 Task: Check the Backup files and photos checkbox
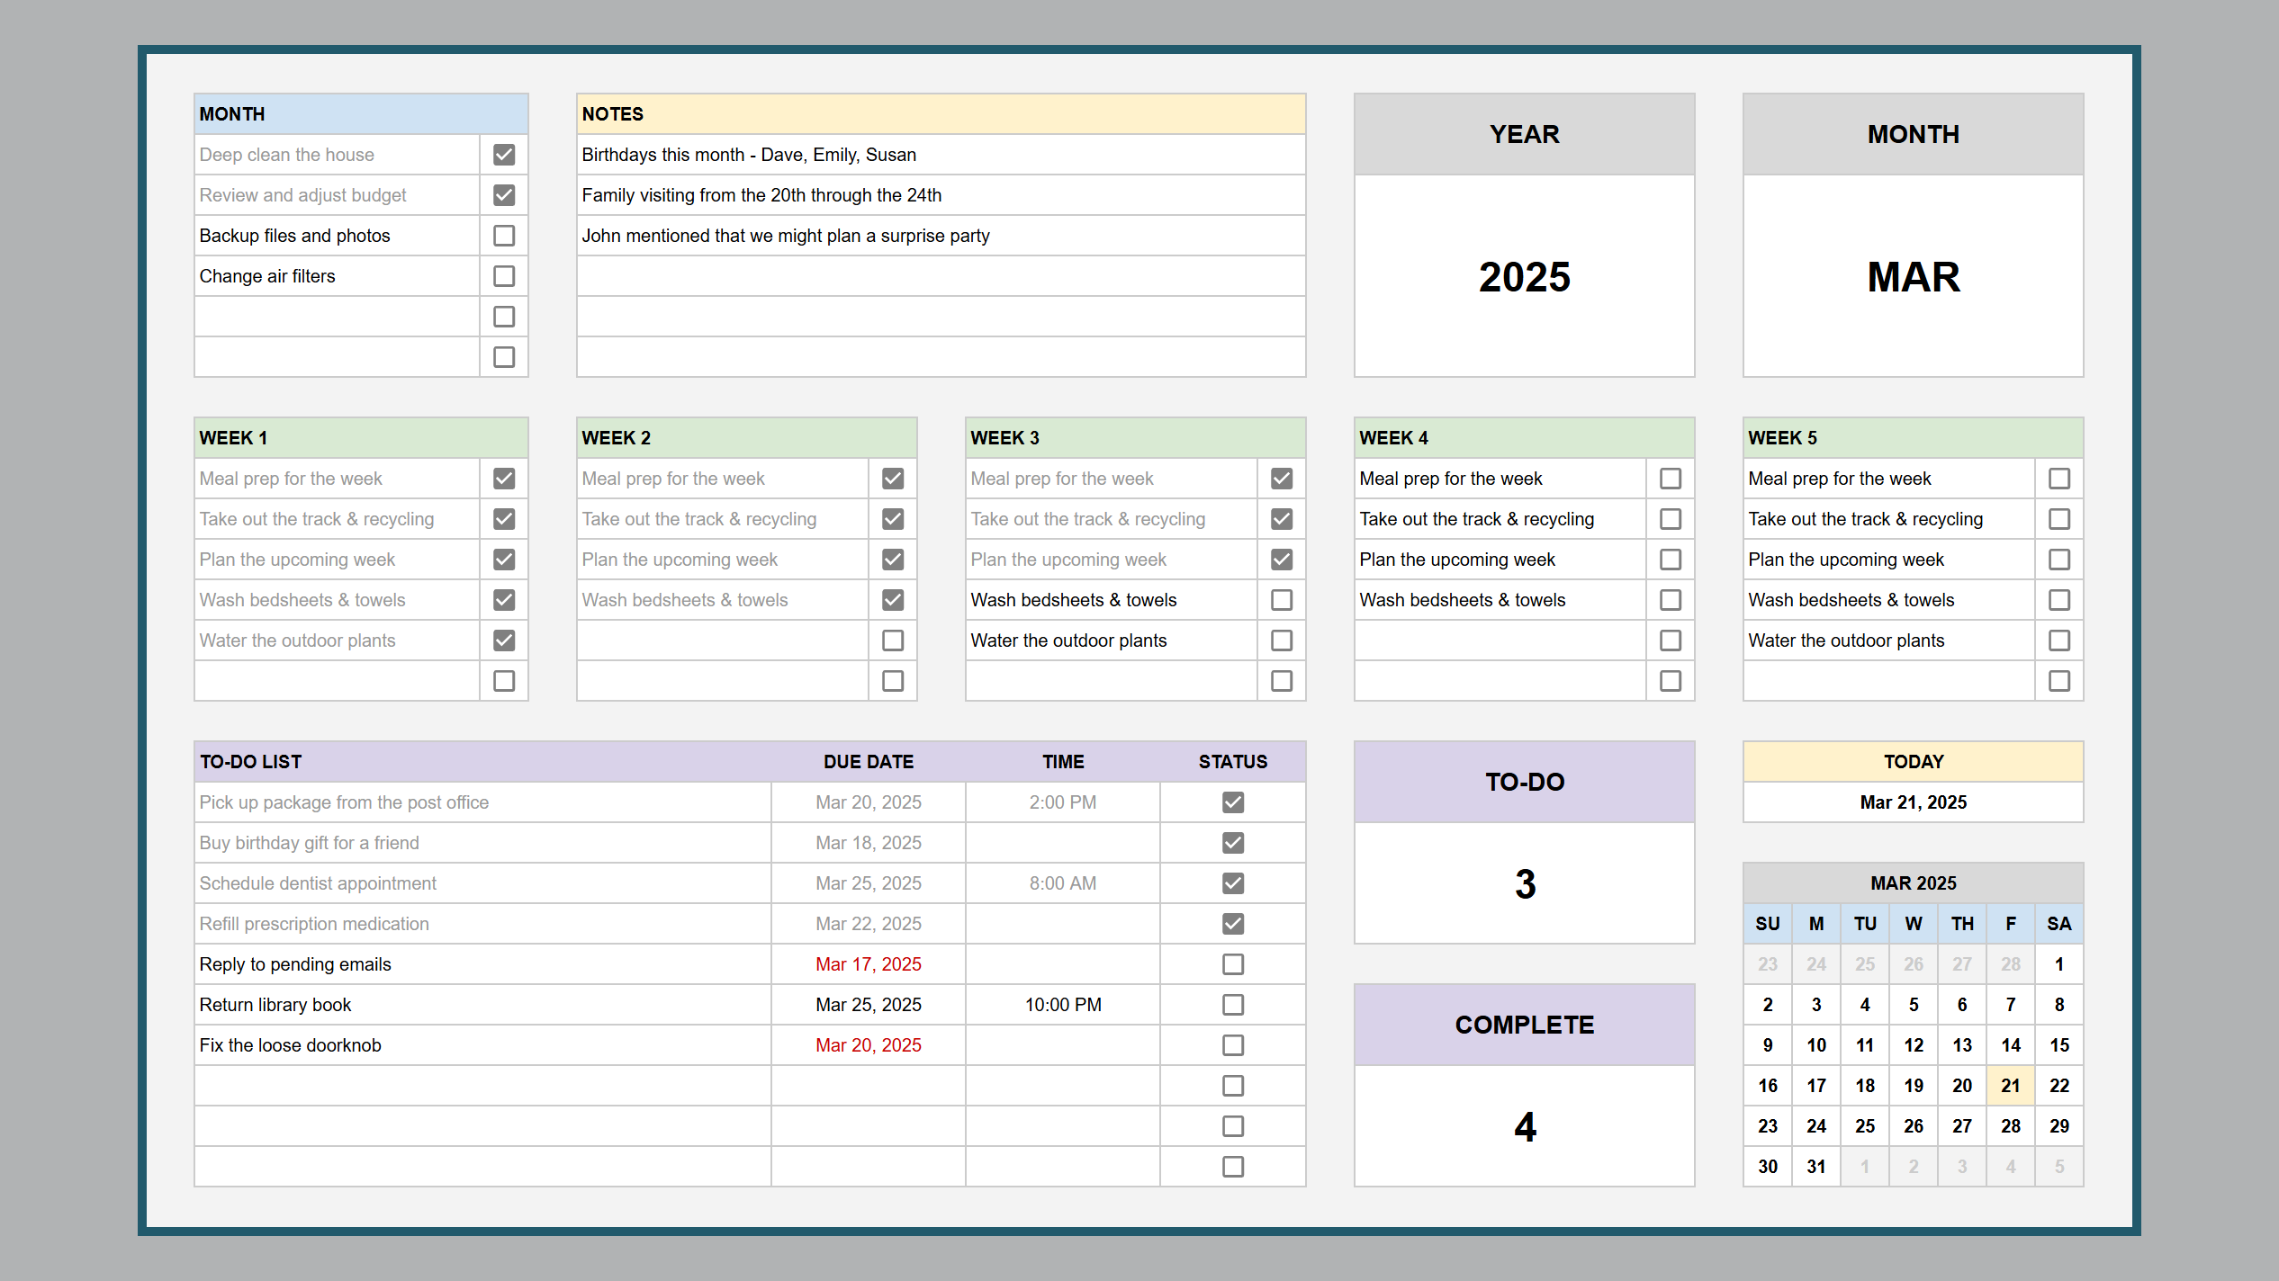pos(503,235)
